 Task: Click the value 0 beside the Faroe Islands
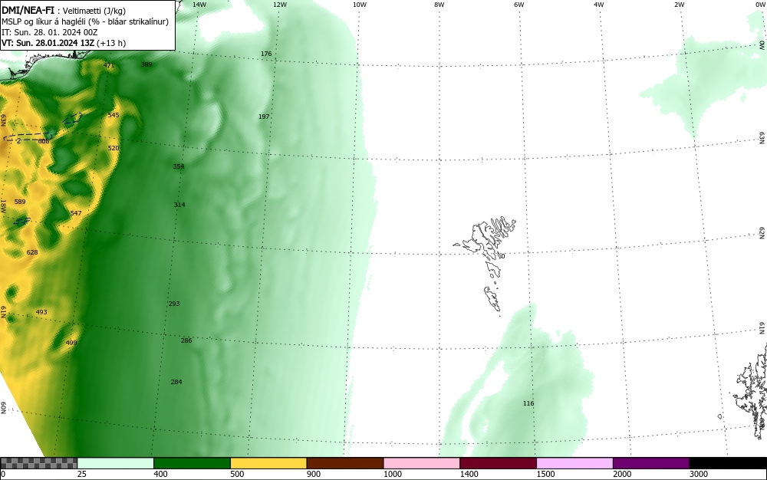[502, 257]
